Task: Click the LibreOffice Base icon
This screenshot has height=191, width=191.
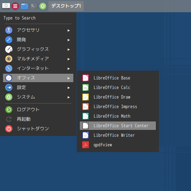Action: (x=86, y=78)
